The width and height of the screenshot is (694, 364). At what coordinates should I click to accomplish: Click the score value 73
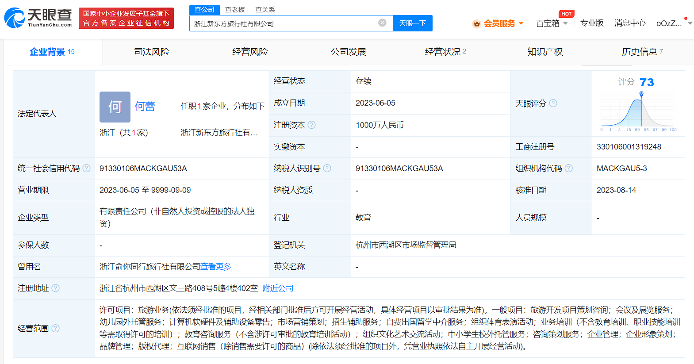(x=647, y=82)
